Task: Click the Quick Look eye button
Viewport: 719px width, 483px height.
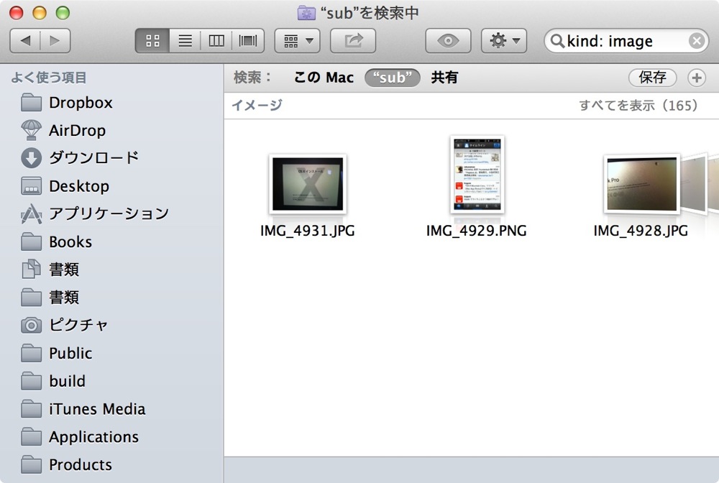Action: 448,41
